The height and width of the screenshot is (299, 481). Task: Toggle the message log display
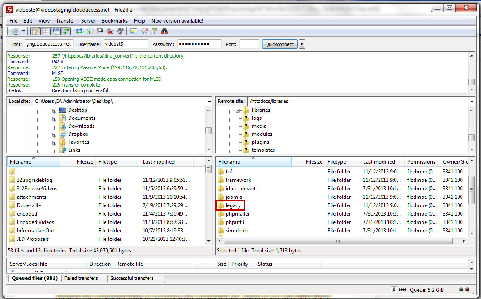(35, 31)
